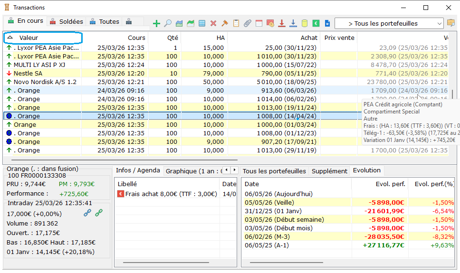The width and height of the screenshot is (460, 273).
Task: Click the hammer tool icon
Action: click(x=225, y=23)
